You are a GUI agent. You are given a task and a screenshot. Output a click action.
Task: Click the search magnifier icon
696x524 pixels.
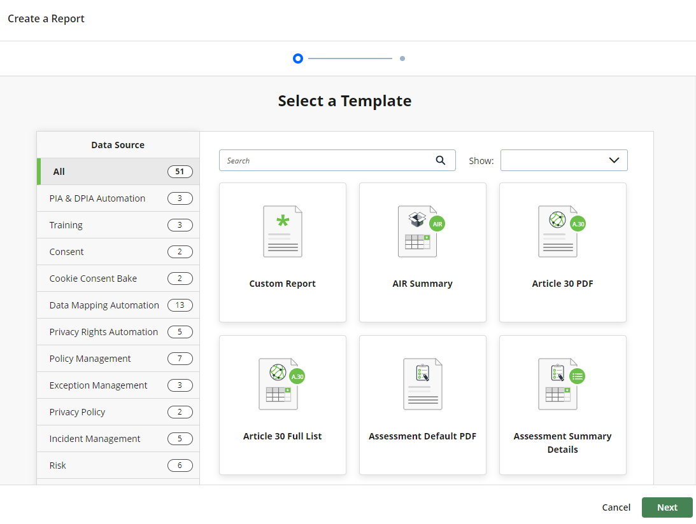tap(440, 160)
